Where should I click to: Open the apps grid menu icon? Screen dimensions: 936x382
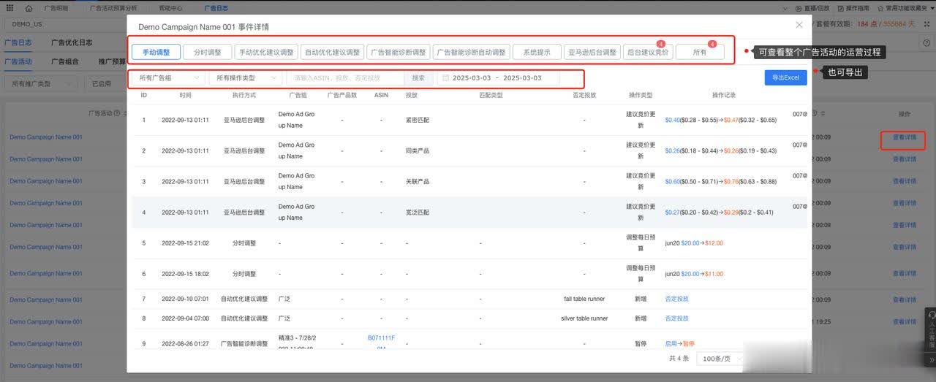click(10, 8)
